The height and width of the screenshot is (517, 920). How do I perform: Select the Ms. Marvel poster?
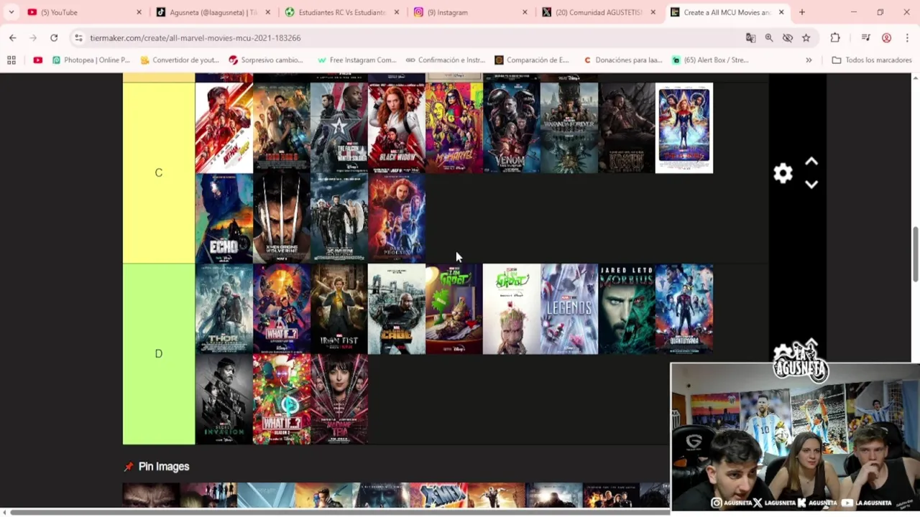(454, 128)
